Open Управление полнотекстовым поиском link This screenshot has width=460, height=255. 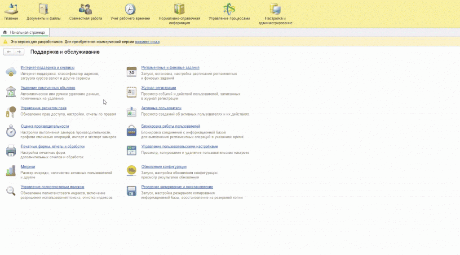coord(52,187)
